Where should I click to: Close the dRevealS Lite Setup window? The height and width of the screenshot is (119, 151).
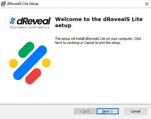tap(147, 4)
